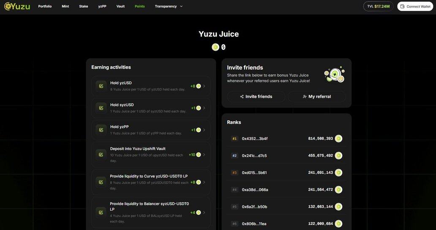Viewport: 436px width, 230px height.
Task: Click the Yuzu logo in the header
Action: tap(17, 6)
